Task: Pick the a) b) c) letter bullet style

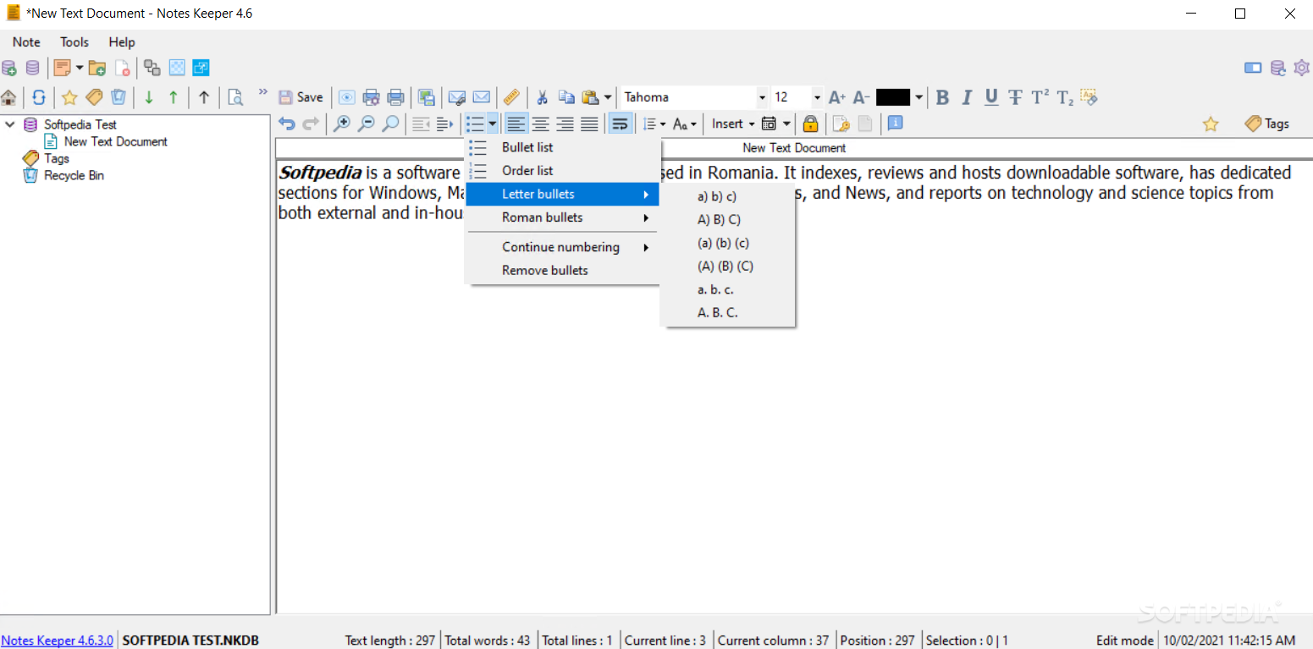Action: [x=727, y=196]
